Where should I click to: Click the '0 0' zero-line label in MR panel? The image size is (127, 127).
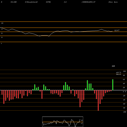(124, 92)
